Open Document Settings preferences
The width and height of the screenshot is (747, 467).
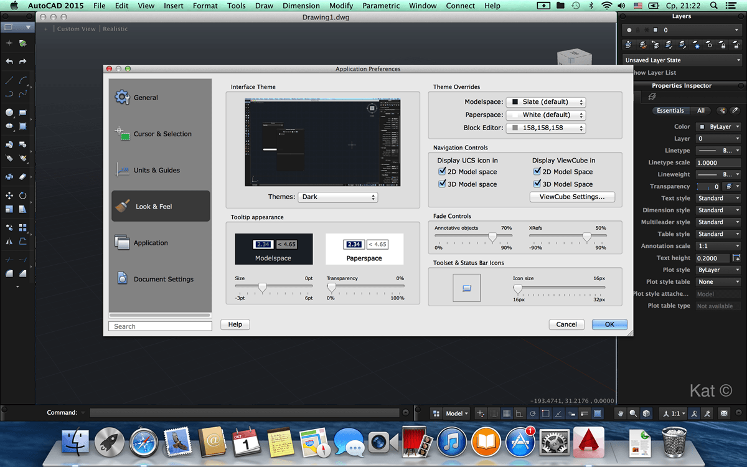tap(161, 279)
